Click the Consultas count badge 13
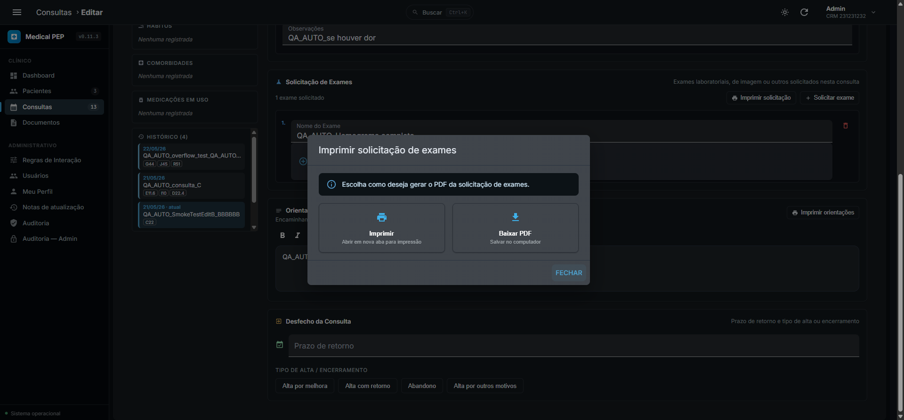The height and width of the screenshot is (420, 904). 94,107
